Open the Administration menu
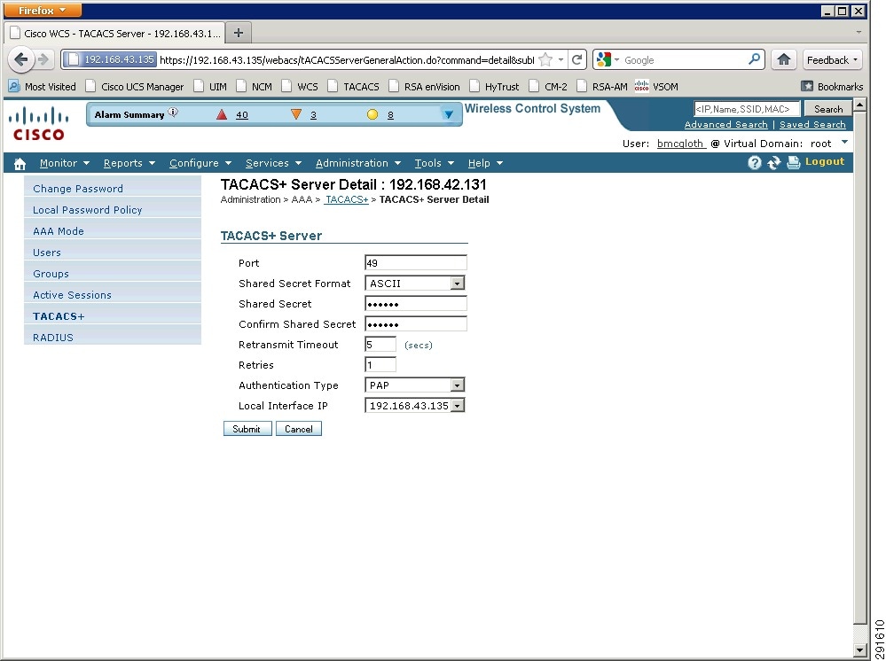This screenshot has height=661, width=886. pos(358,163)
